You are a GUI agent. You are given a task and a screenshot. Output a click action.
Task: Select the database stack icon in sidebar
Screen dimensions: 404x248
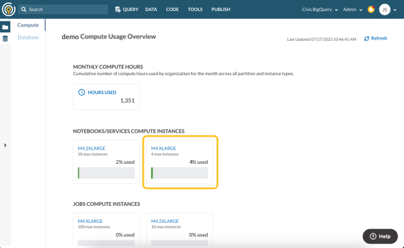click(5, 39)
